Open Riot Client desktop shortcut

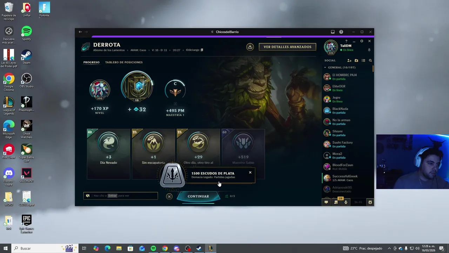9,152
